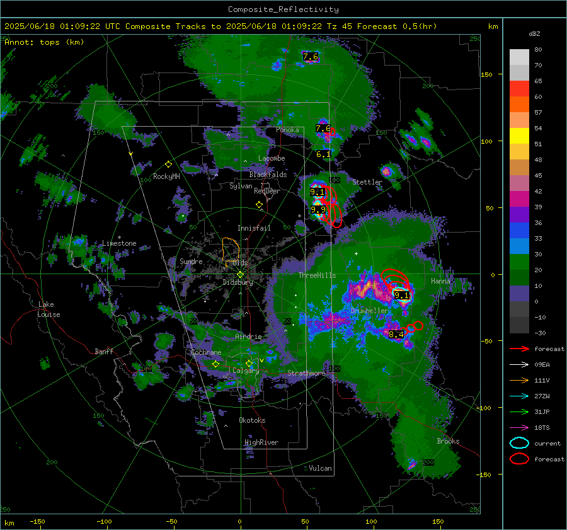
Task: Select the cyan 27ZW arrow legend icon
Action: pyautogui.click(x=519, y=396)
